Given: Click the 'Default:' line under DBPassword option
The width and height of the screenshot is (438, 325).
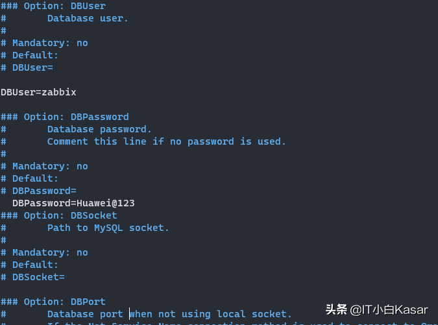Looking at the screenshot, I should pyautogui.click(x=35, y=178).
